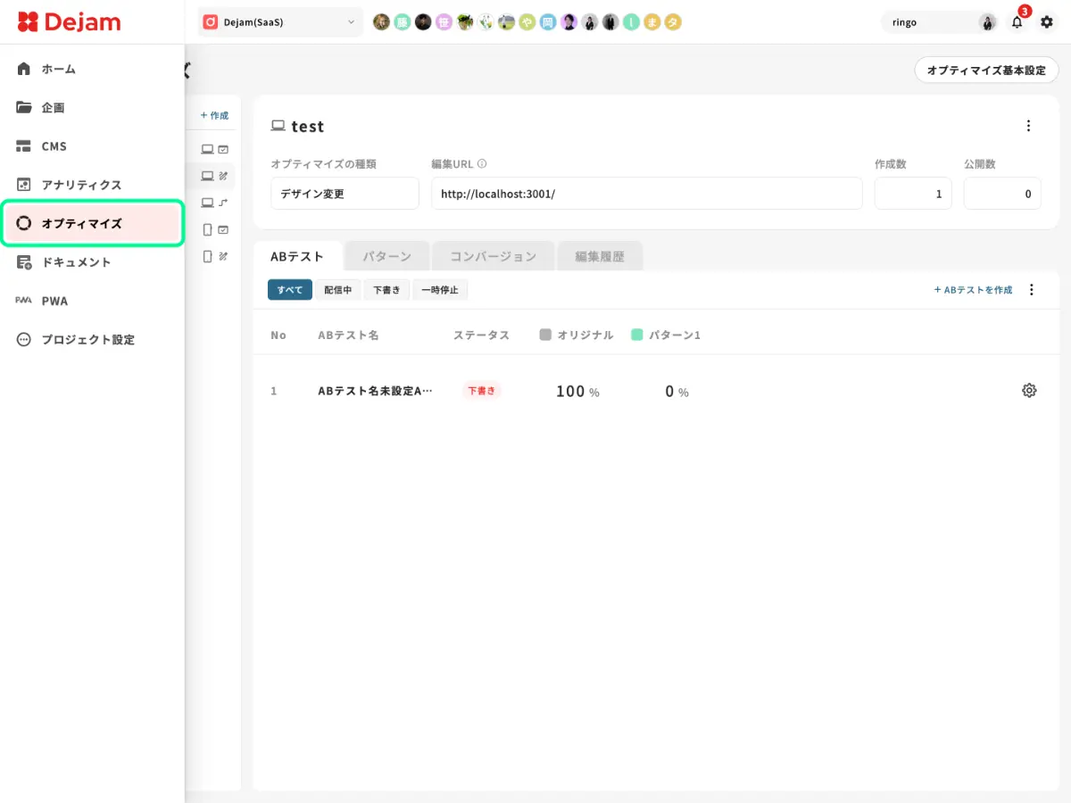
Task: Filter AB tests by 配信中
Action: click(337, 290)
